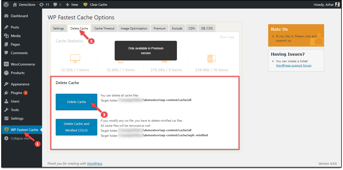This screenshot has height=170, width=343.
Task: Click the plus New icon
Action: click(x=67, y=5)
